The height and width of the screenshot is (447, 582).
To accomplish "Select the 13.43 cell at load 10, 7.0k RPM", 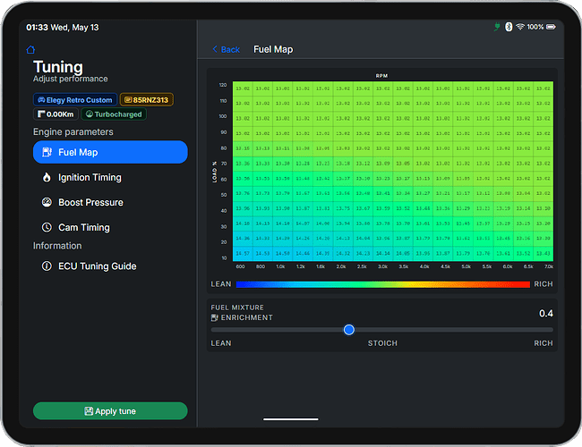I will [x=543, y=254].
